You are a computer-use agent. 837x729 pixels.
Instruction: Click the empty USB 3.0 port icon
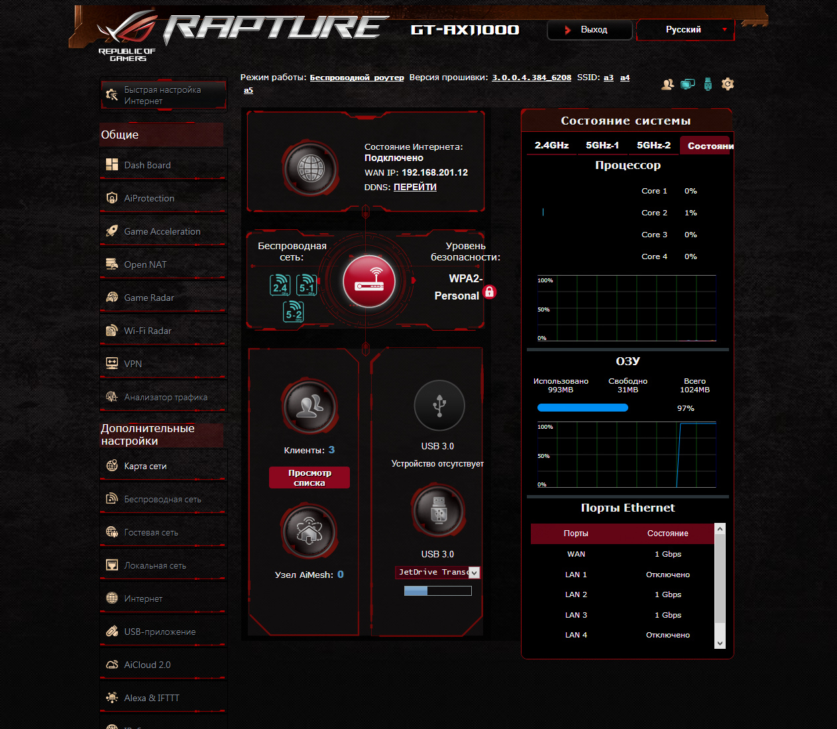coord(439,405)
